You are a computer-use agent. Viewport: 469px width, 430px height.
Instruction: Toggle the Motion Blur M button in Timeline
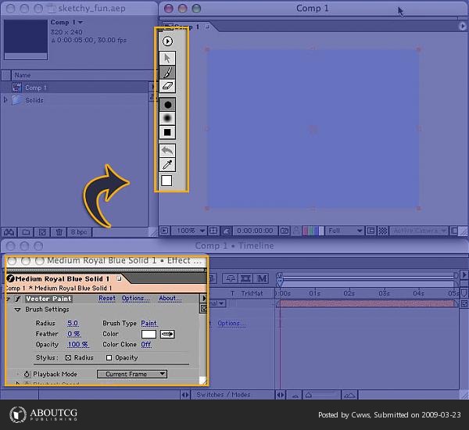tap(262, 278)
